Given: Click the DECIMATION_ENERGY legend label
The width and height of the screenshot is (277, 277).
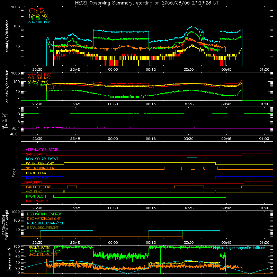Looking at the screenshot, I should [44, 214].
